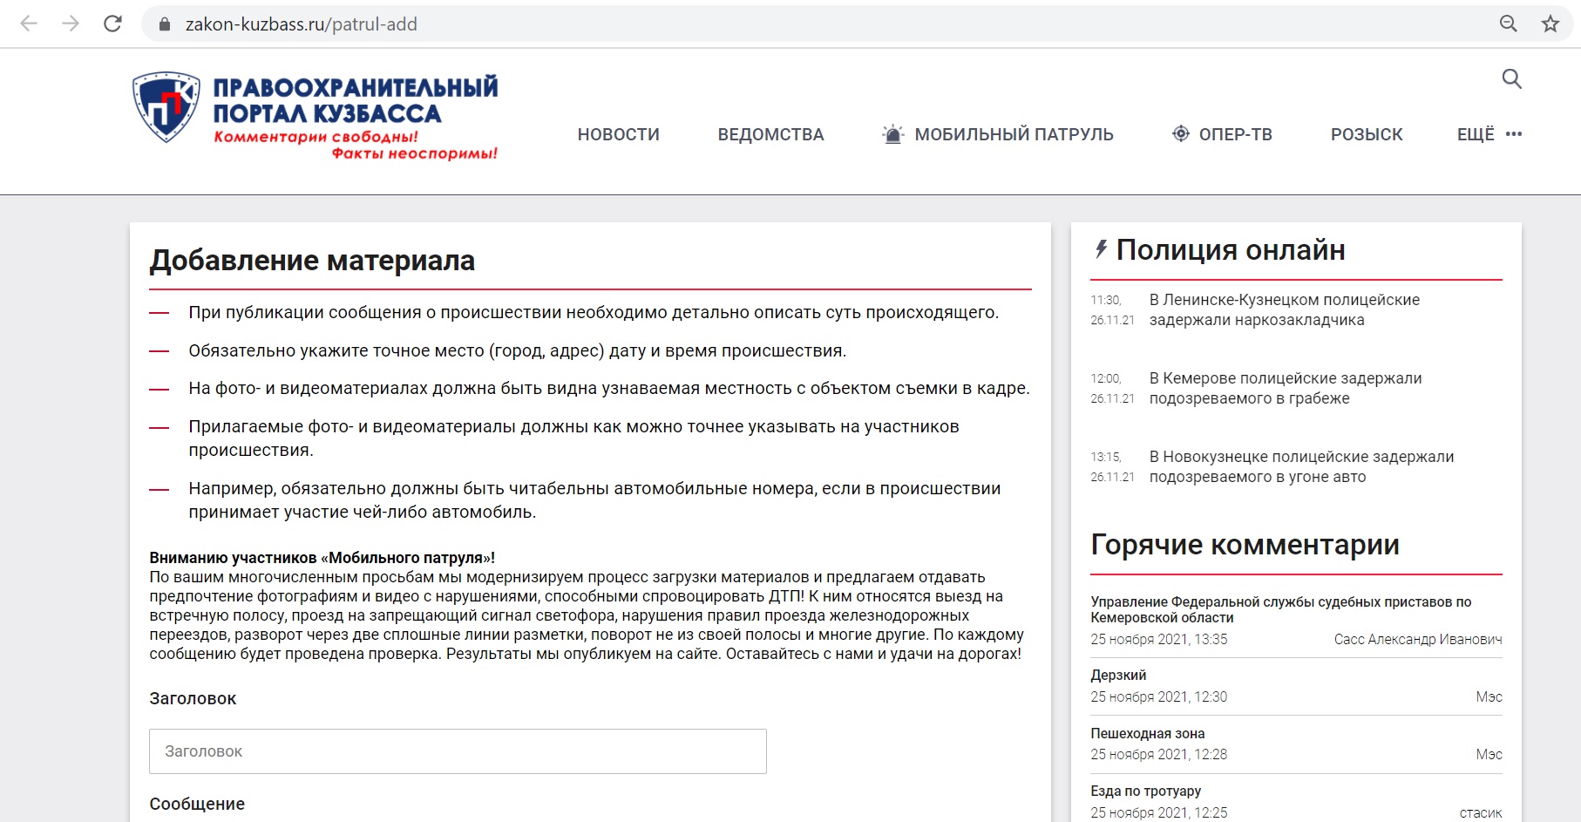The height and width of the screenshot is (822, 1581).
Task: Click the Сообщение field label
Action: tap(197, 804)
